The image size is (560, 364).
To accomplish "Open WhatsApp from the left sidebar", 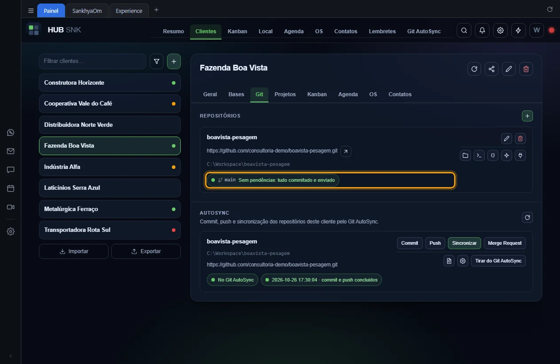I will (x=11, y=133).
